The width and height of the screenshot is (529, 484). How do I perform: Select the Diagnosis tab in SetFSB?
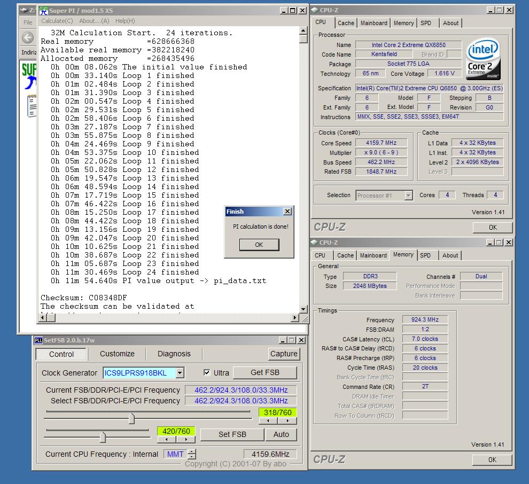point(174,354)
